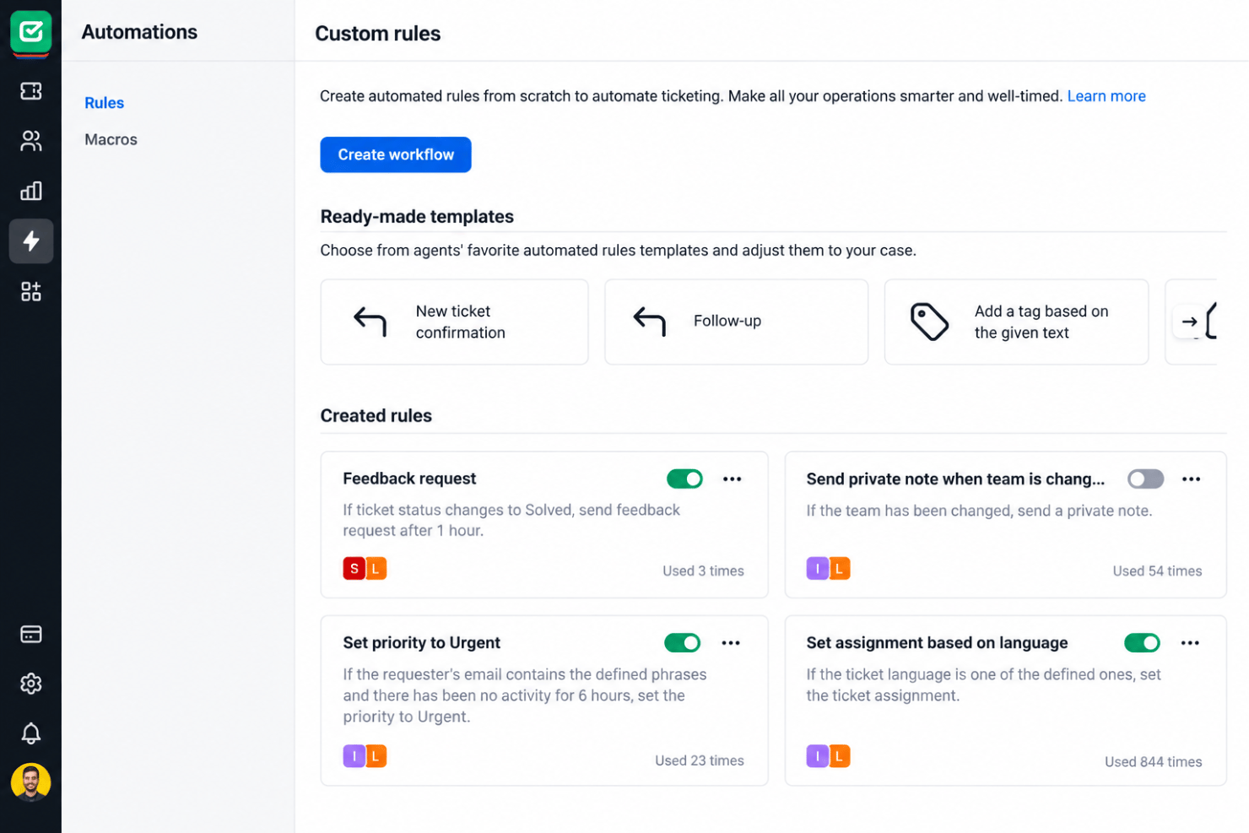The height and width of the screenshot is (833, 1249).
Task: Enable the Send private note rule toggle
Action: tap(1145, 479)
